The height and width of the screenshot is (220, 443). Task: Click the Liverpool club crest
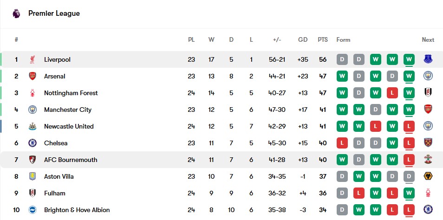click(x=33, y=59)
